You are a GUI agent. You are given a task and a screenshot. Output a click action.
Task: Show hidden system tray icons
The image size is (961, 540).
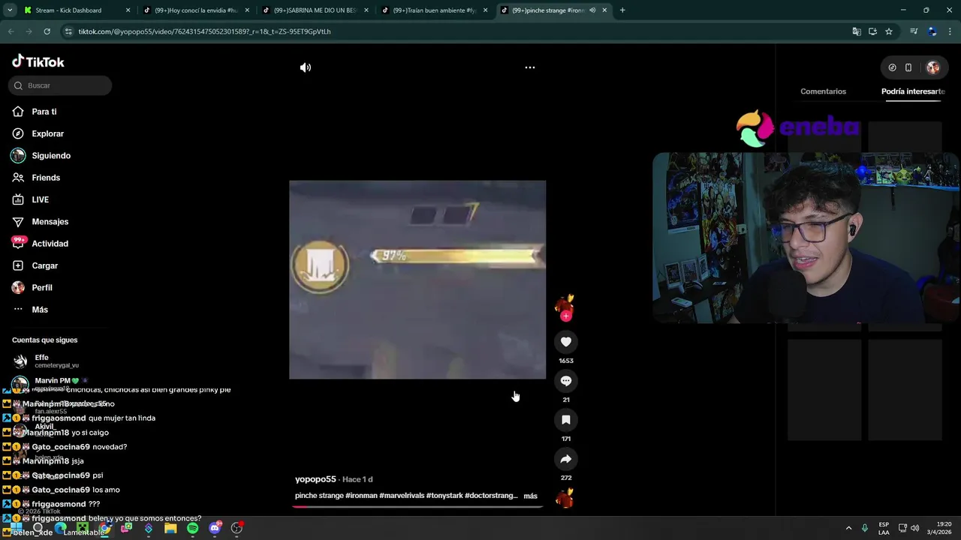point(848,528)
